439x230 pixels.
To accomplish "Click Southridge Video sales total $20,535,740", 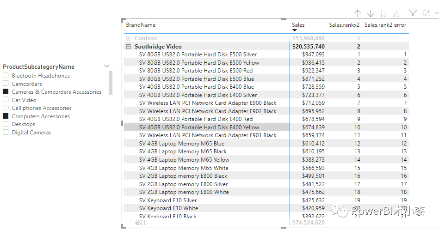I will 309,47.
